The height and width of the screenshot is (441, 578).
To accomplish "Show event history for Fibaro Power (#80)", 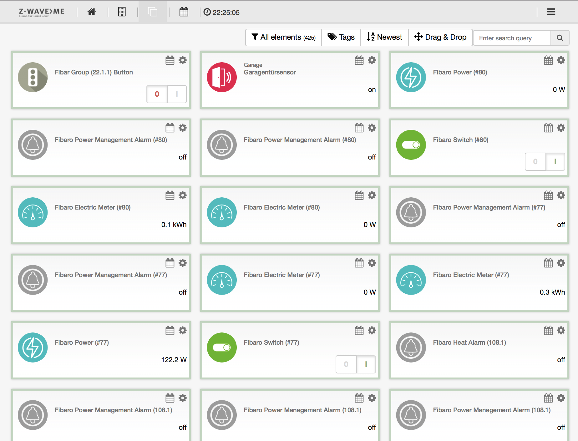I will [x=548, y=60].
